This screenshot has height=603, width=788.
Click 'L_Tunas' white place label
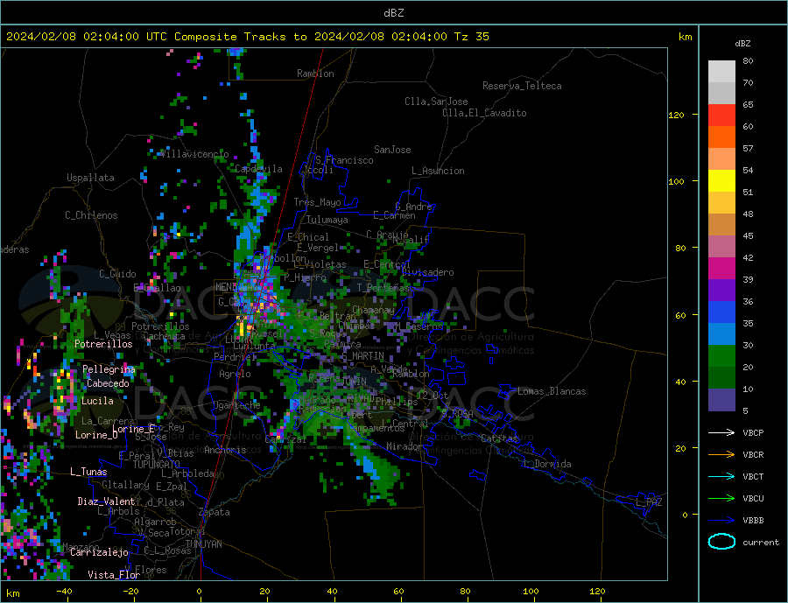click(88, 472)
